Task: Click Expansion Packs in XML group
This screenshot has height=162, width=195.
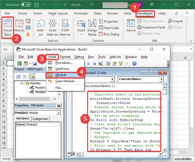Action: click(151, 27)
